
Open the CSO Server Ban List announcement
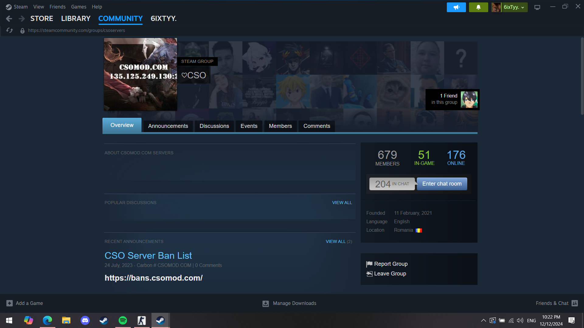[x=148, y=255]
